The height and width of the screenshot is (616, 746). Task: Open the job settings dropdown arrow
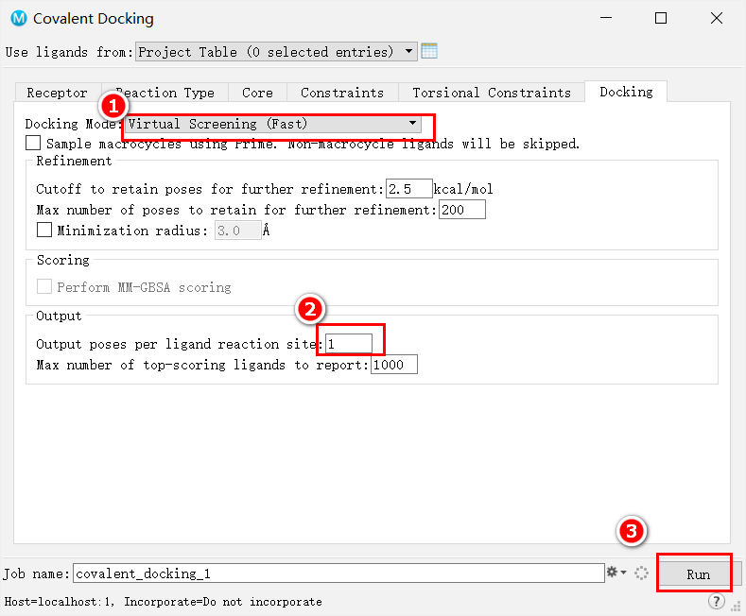[x=623, y=573]
